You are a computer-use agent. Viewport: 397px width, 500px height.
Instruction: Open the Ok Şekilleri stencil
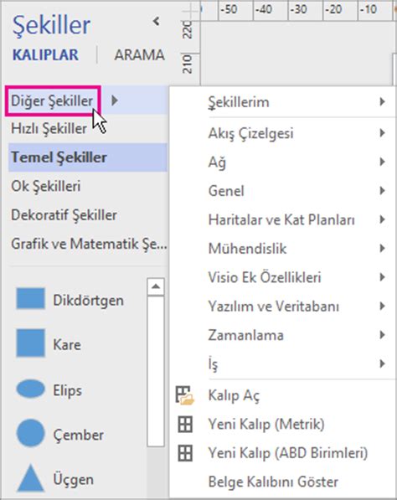click(45, 186)
